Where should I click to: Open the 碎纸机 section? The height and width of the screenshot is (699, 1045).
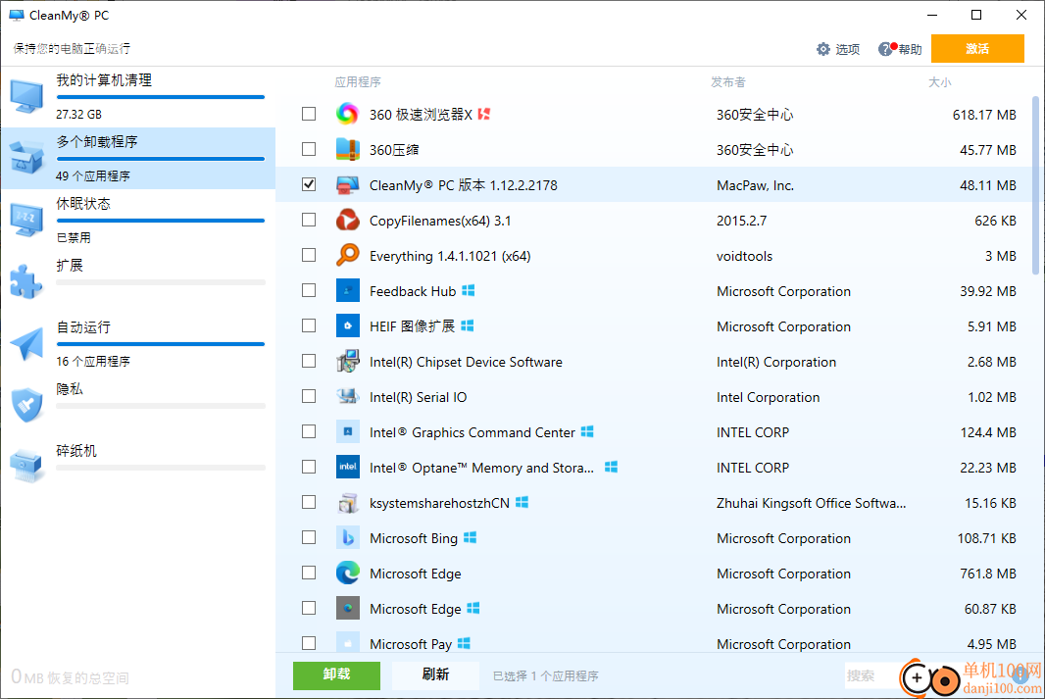tap(138, 466)
